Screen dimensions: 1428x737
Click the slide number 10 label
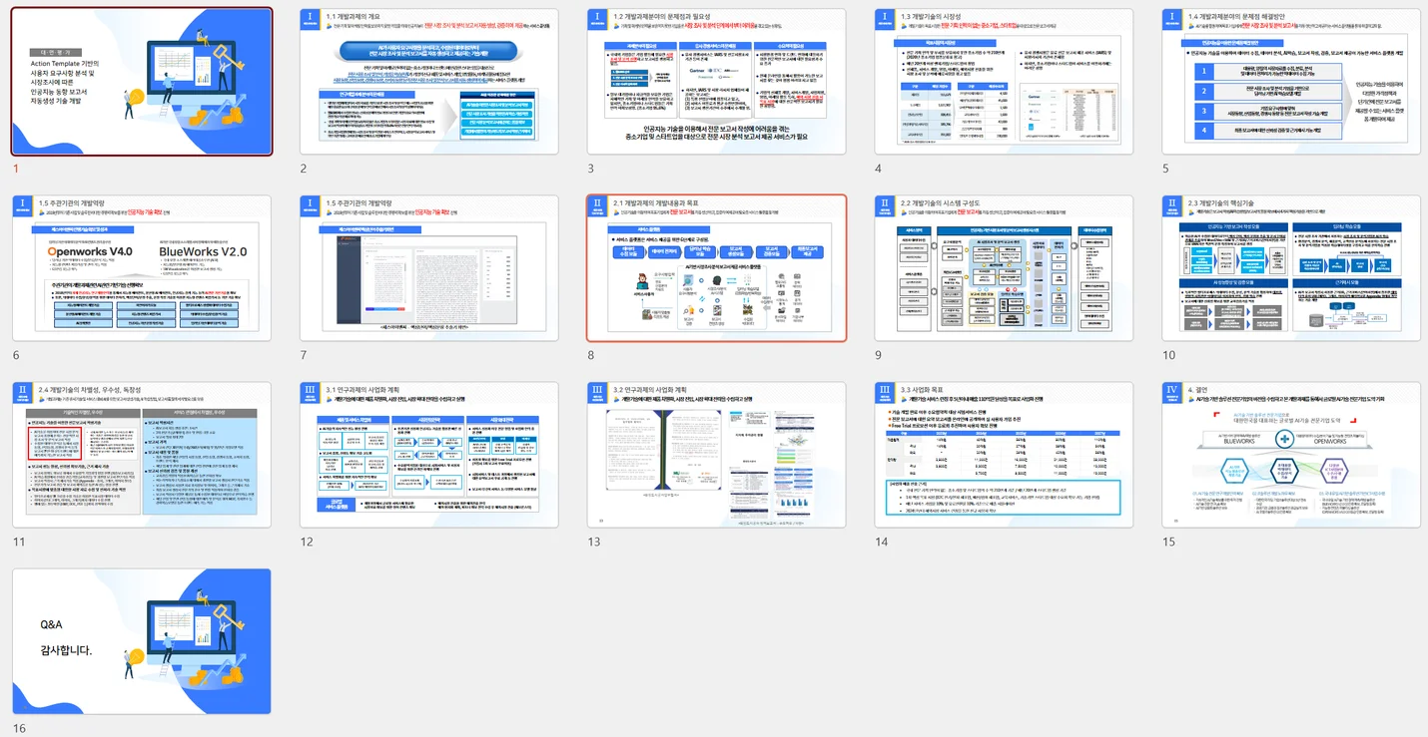coord(1168,355)
